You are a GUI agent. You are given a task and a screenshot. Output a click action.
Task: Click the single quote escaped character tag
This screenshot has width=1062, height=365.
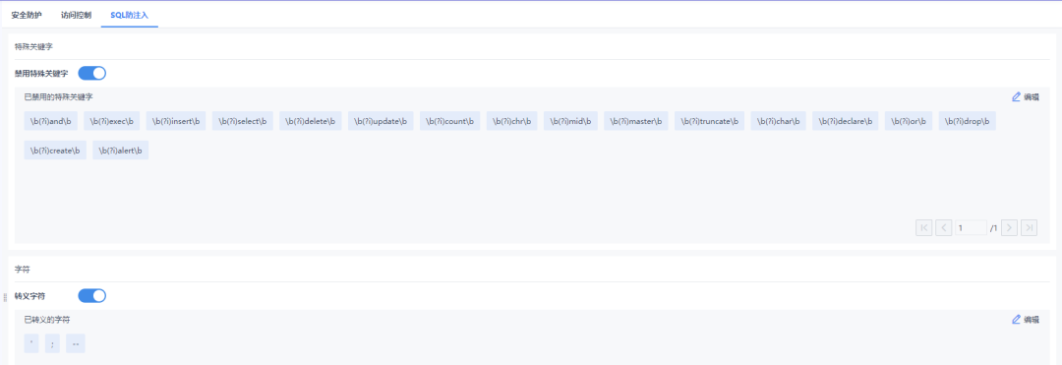point(31,343)
